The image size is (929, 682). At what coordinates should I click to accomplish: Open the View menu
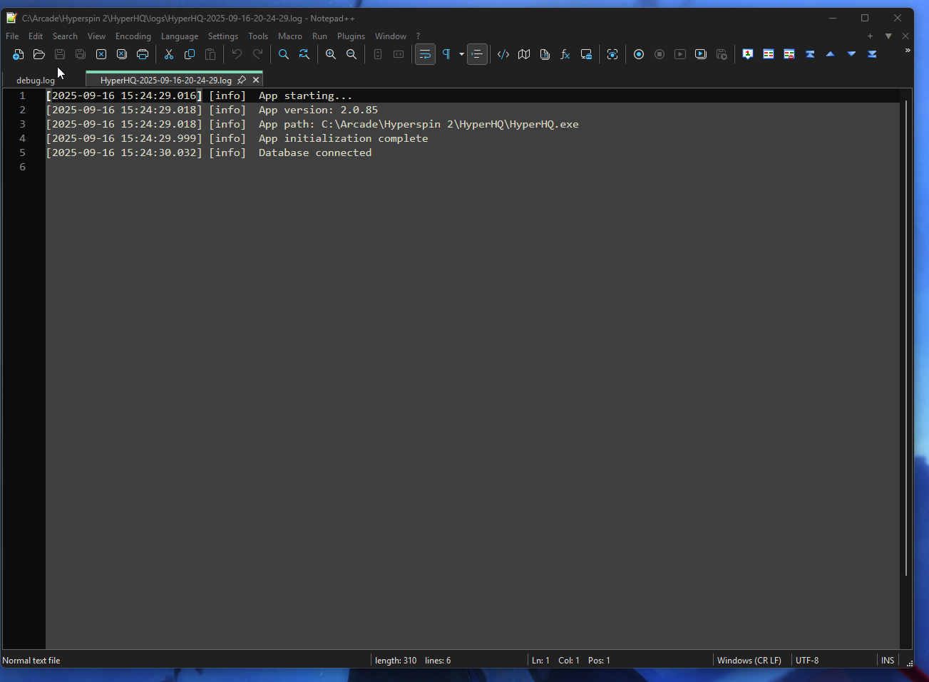point(96,36)
